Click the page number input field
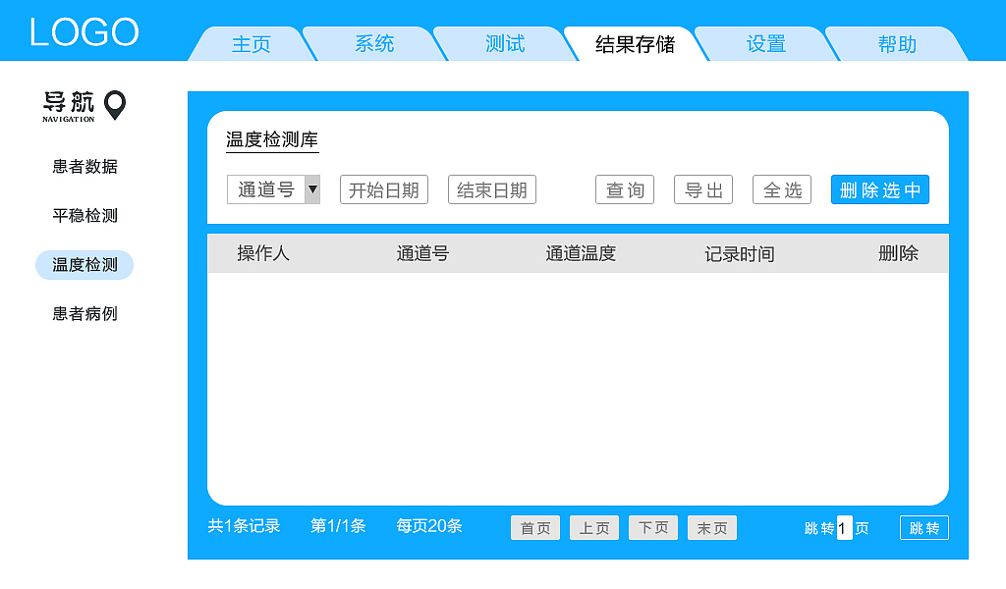Viewport: 1006px width, 589px height. [x=843, y=527]
